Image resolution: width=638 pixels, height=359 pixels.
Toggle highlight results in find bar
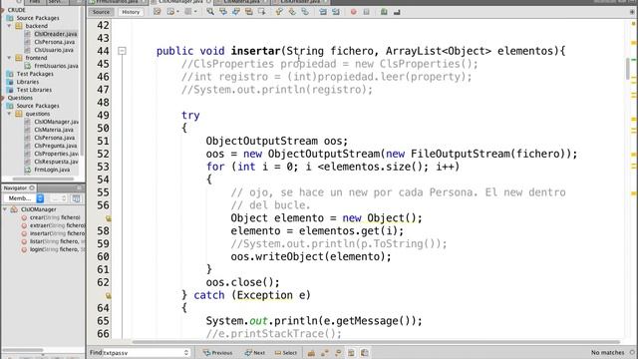tap(351, 352)
